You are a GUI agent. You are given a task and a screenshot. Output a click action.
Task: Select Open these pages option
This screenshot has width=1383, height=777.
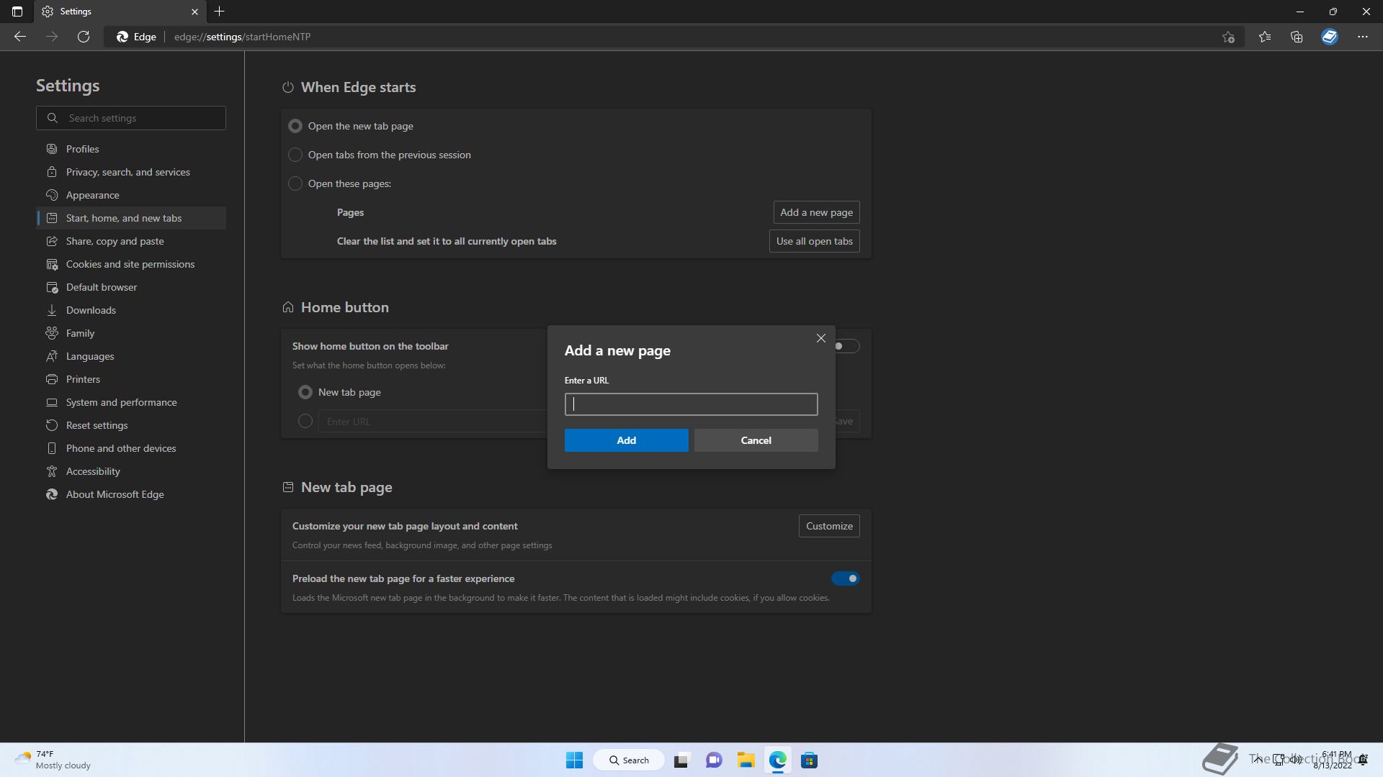click(x=295, y=183)
